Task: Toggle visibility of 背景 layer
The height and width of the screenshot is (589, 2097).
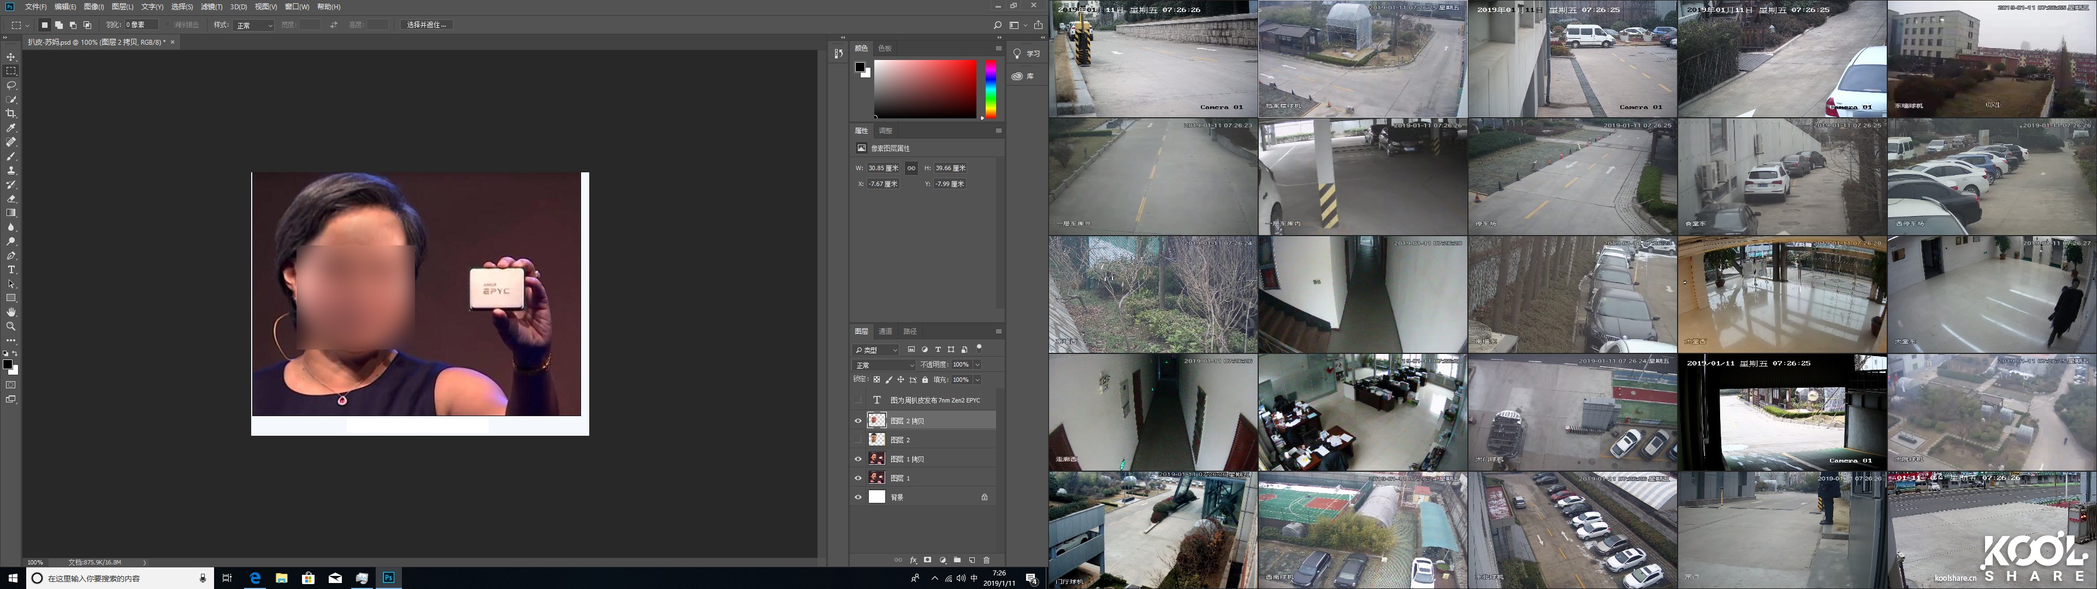Action: [858, 497]
